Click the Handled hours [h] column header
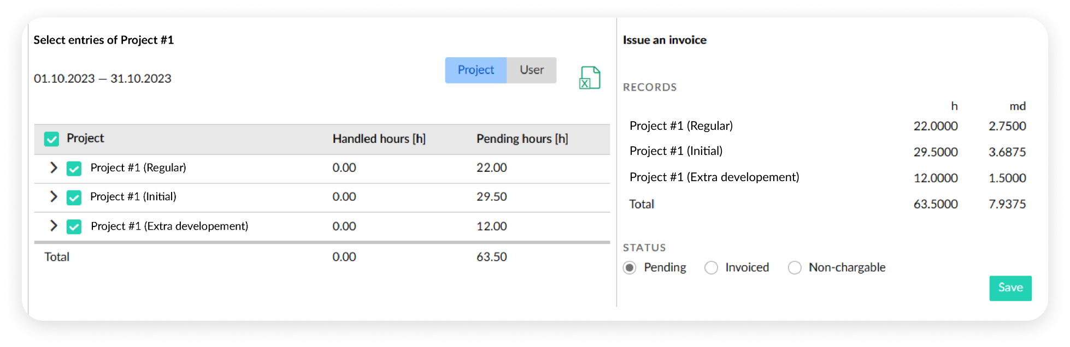 [x=379, y=139]
